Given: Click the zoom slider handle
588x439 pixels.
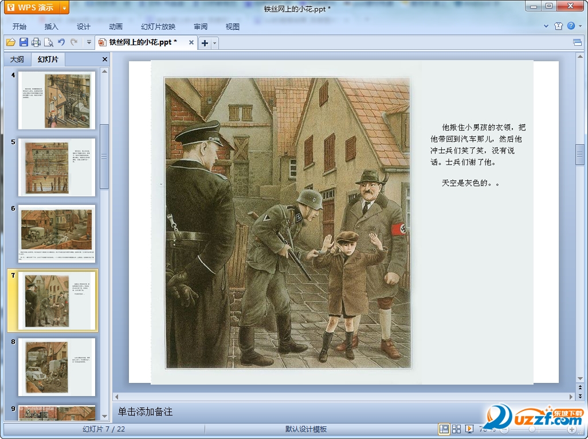Looking at the screenshot, I should click(532, 429).
